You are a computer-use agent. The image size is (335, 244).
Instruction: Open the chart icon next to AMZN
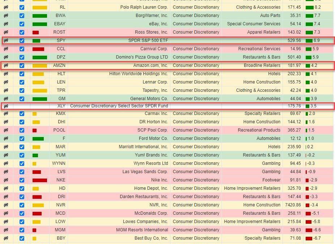[6, 65]
